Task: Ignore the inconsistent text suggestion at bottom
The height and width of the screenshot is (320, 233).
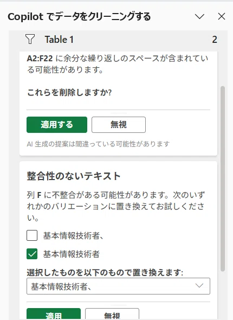Action: point(112,314)
